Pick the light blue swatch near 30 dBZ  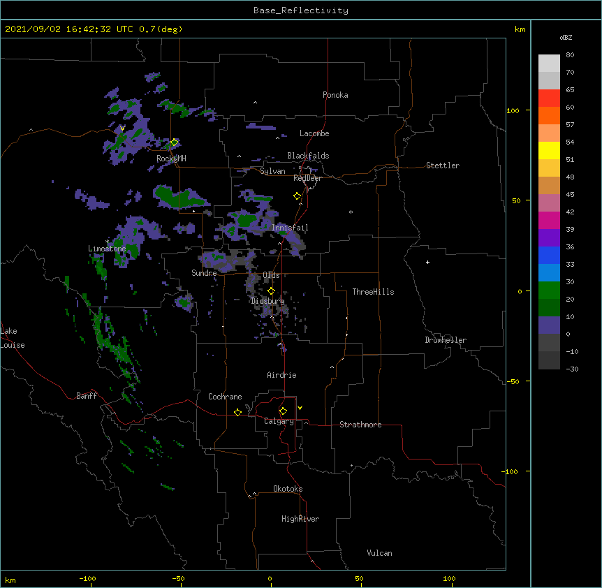tap(549, 272)
